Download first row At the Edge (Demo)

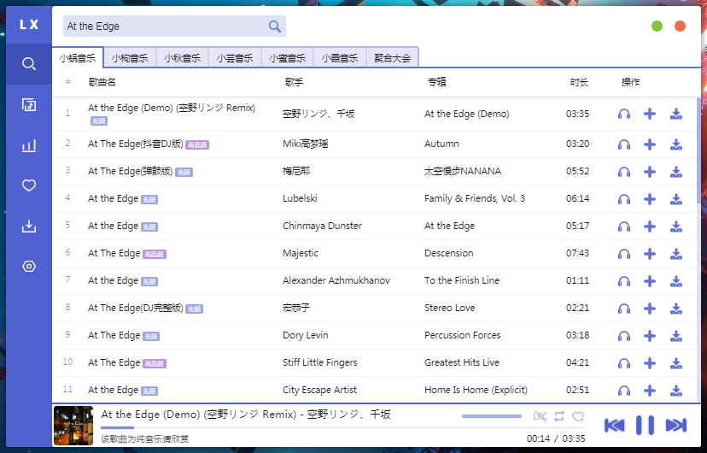676,114
